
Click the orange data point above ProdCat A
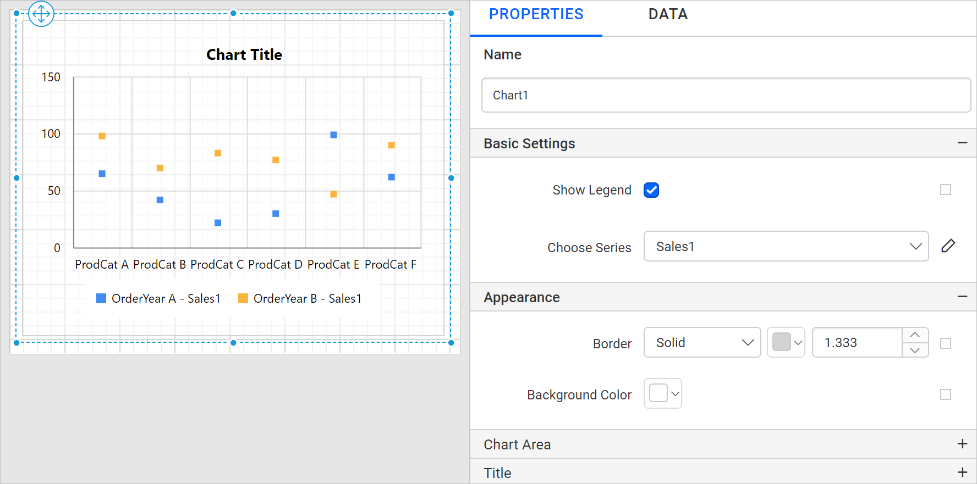[102, 136]
